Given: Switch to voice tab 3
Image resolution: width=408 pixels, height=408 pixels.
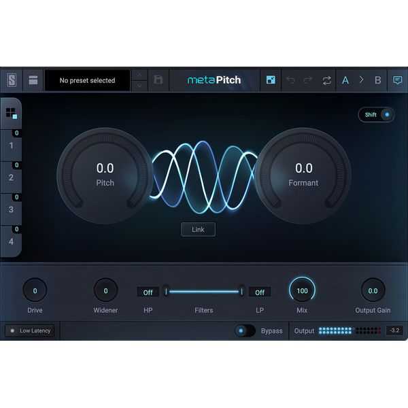Looking at the screenshot, I should pos(11,209).
